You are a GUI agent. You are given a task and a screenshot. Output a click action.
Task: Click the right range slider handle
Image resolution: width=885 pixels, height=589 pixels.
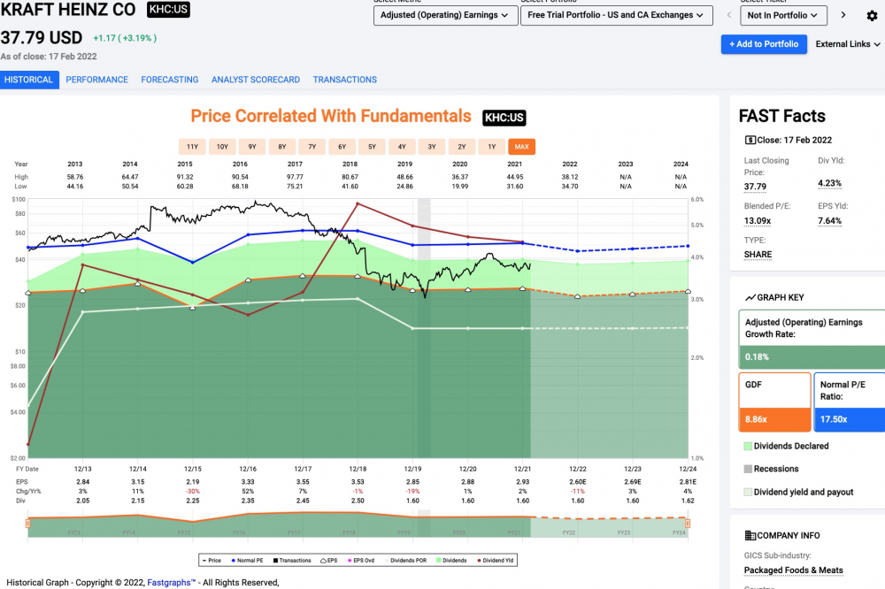[688, 524]
